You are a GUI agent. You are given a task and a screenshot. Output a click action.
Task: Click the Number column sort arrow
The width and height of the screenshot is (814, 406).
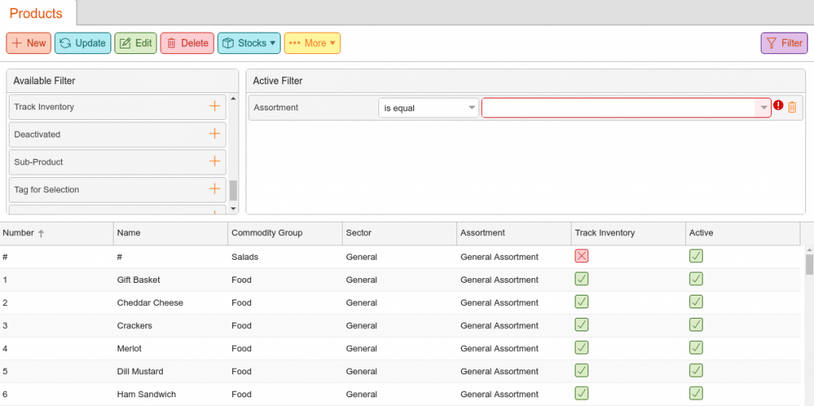(x=41, y=234)
